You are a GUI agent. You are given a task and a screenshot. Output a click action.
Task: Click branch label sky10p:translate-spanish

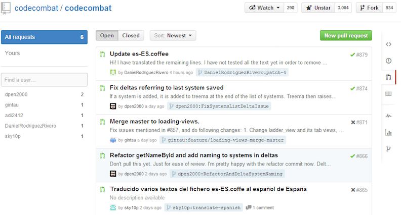pyautogui.click(x=204, y=207)
